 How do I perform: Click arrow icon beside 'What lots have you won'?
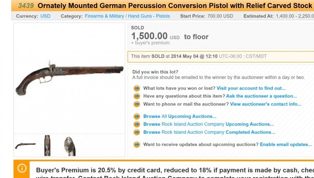[136, 88]
